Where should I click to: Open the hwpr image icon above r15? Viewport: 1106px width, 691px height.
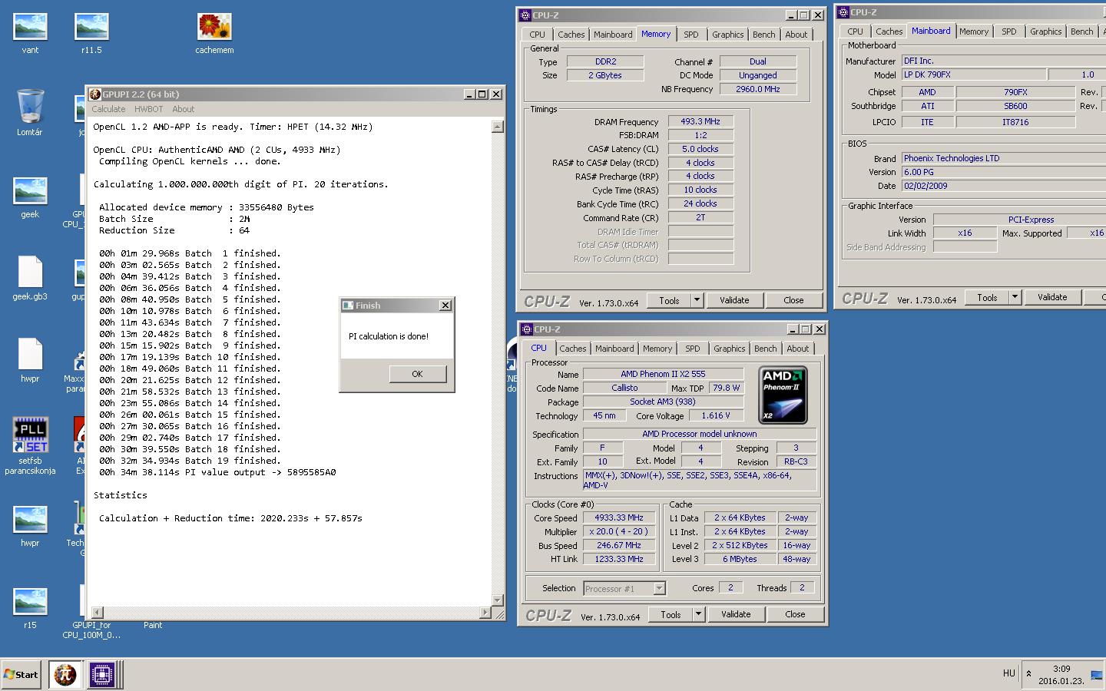[x=30, y=526]
